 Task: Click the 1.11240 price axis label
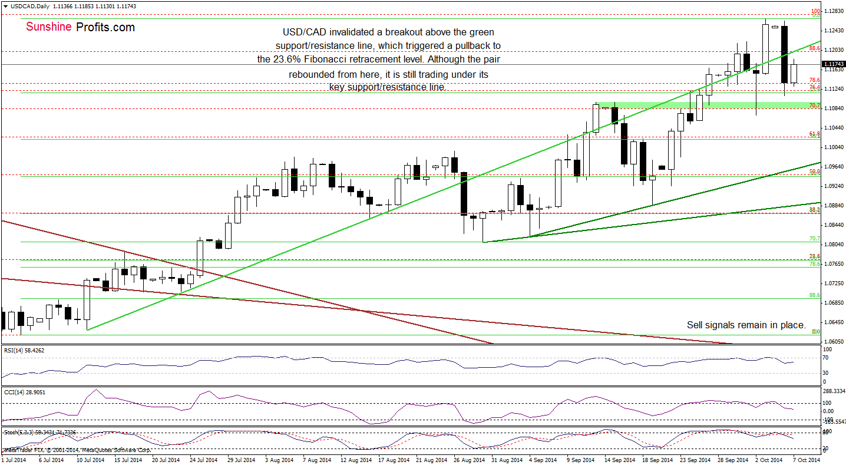834,89
